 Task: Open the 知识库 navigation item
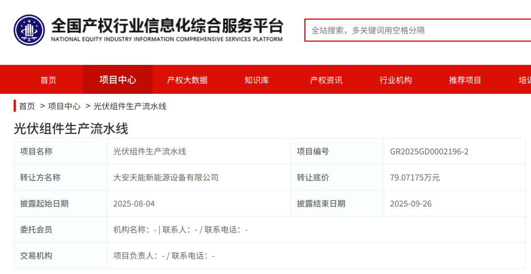(257, 80)
